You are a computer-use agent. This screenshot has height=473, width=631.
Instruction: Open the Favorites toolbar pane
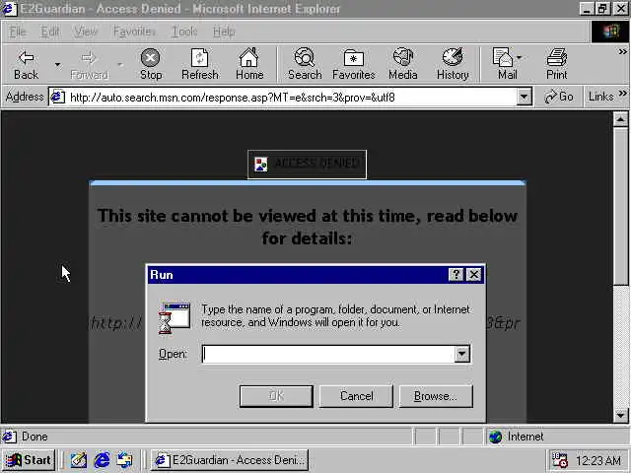tap(354, 64)
